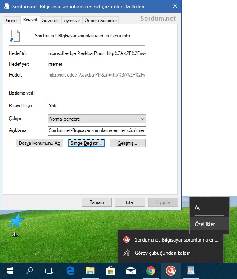Screen dimensions: 237x279
Task: Open the Güvenlik tab
Action: click(x=50, y=21)
